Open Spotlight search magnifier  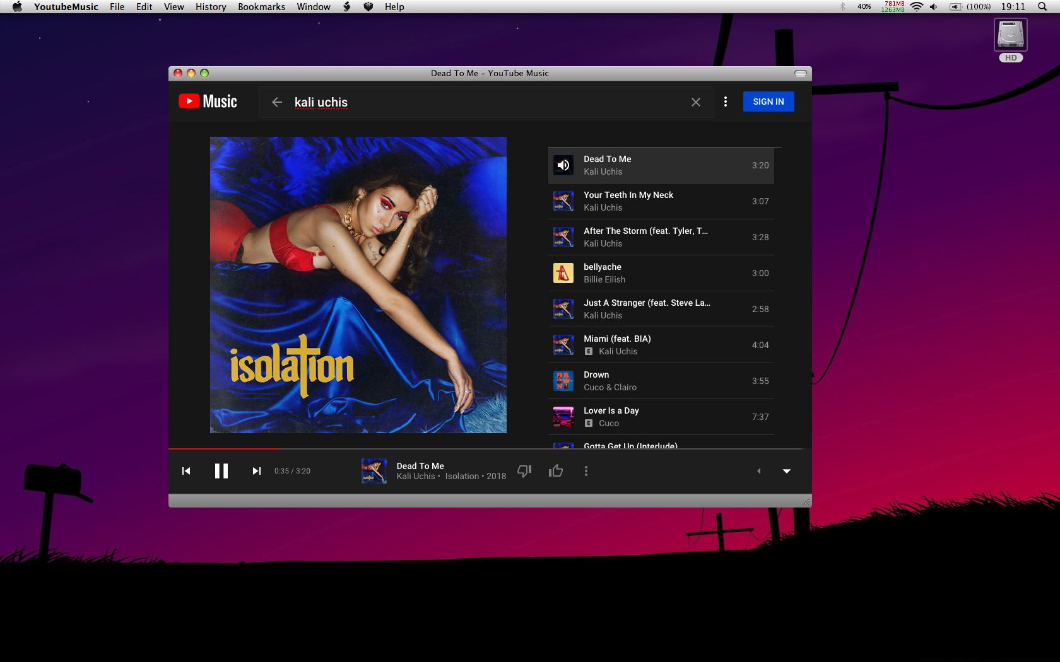coord(1042,6)
